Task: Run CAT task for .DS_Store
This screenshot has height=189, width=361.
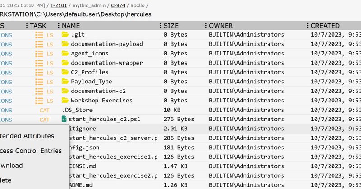Action: coord(44,111)
